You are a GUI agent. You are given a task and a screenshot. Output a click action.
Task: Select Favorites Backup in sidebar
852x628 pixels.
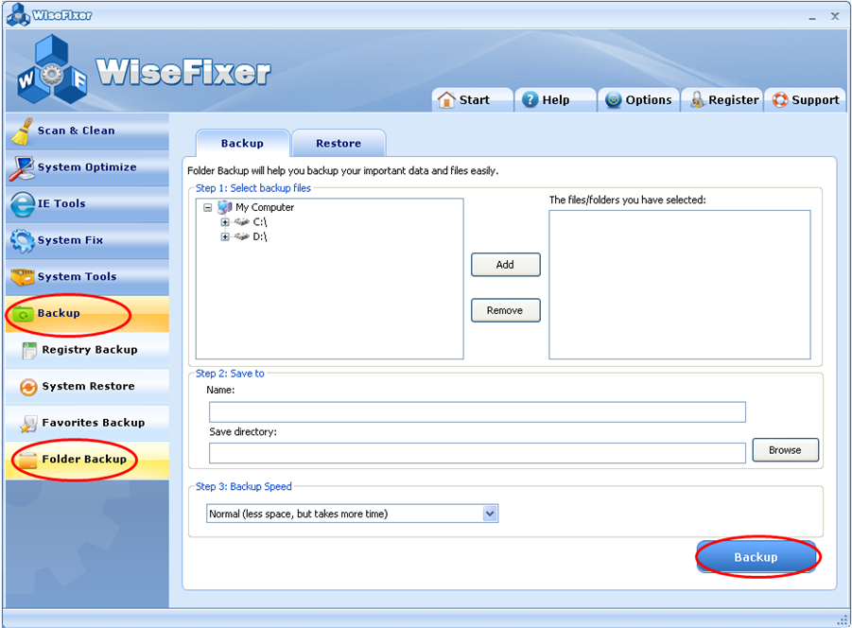[x=88, y=423]
